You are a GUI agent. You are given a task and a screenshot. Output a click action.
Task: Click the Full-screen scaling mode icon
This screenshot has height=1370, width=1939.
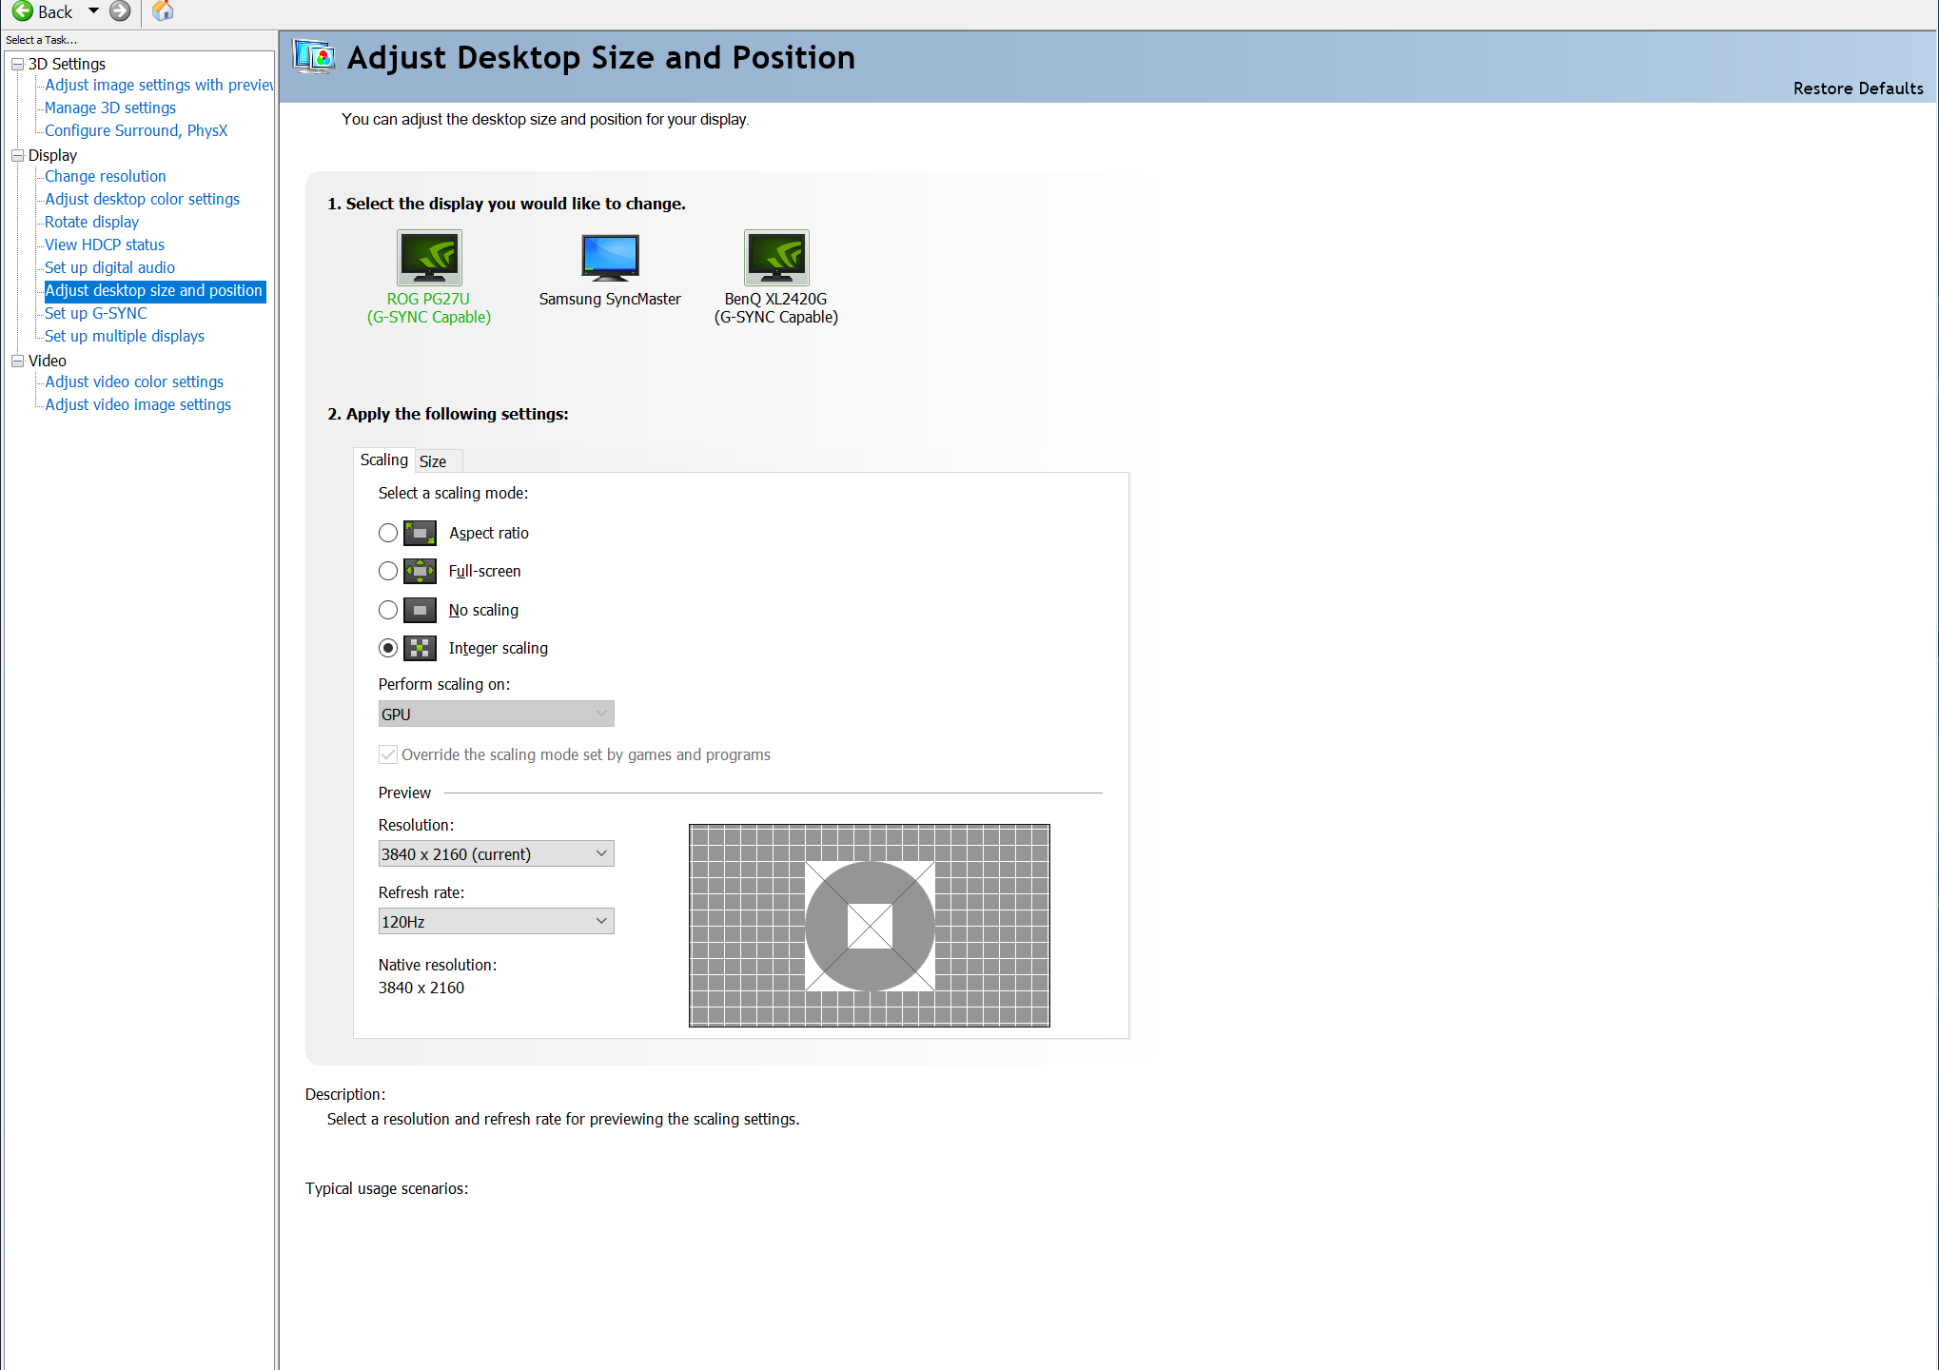(420, 571)
